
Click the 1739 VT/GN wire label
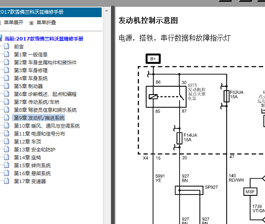click(258, 209)
